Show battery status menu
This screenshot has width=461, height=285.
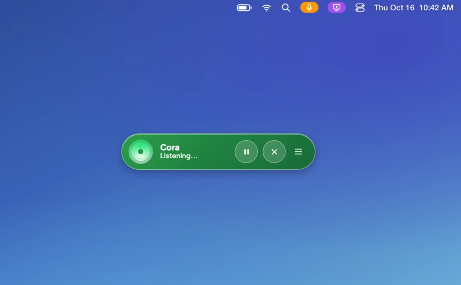point(244,8)
